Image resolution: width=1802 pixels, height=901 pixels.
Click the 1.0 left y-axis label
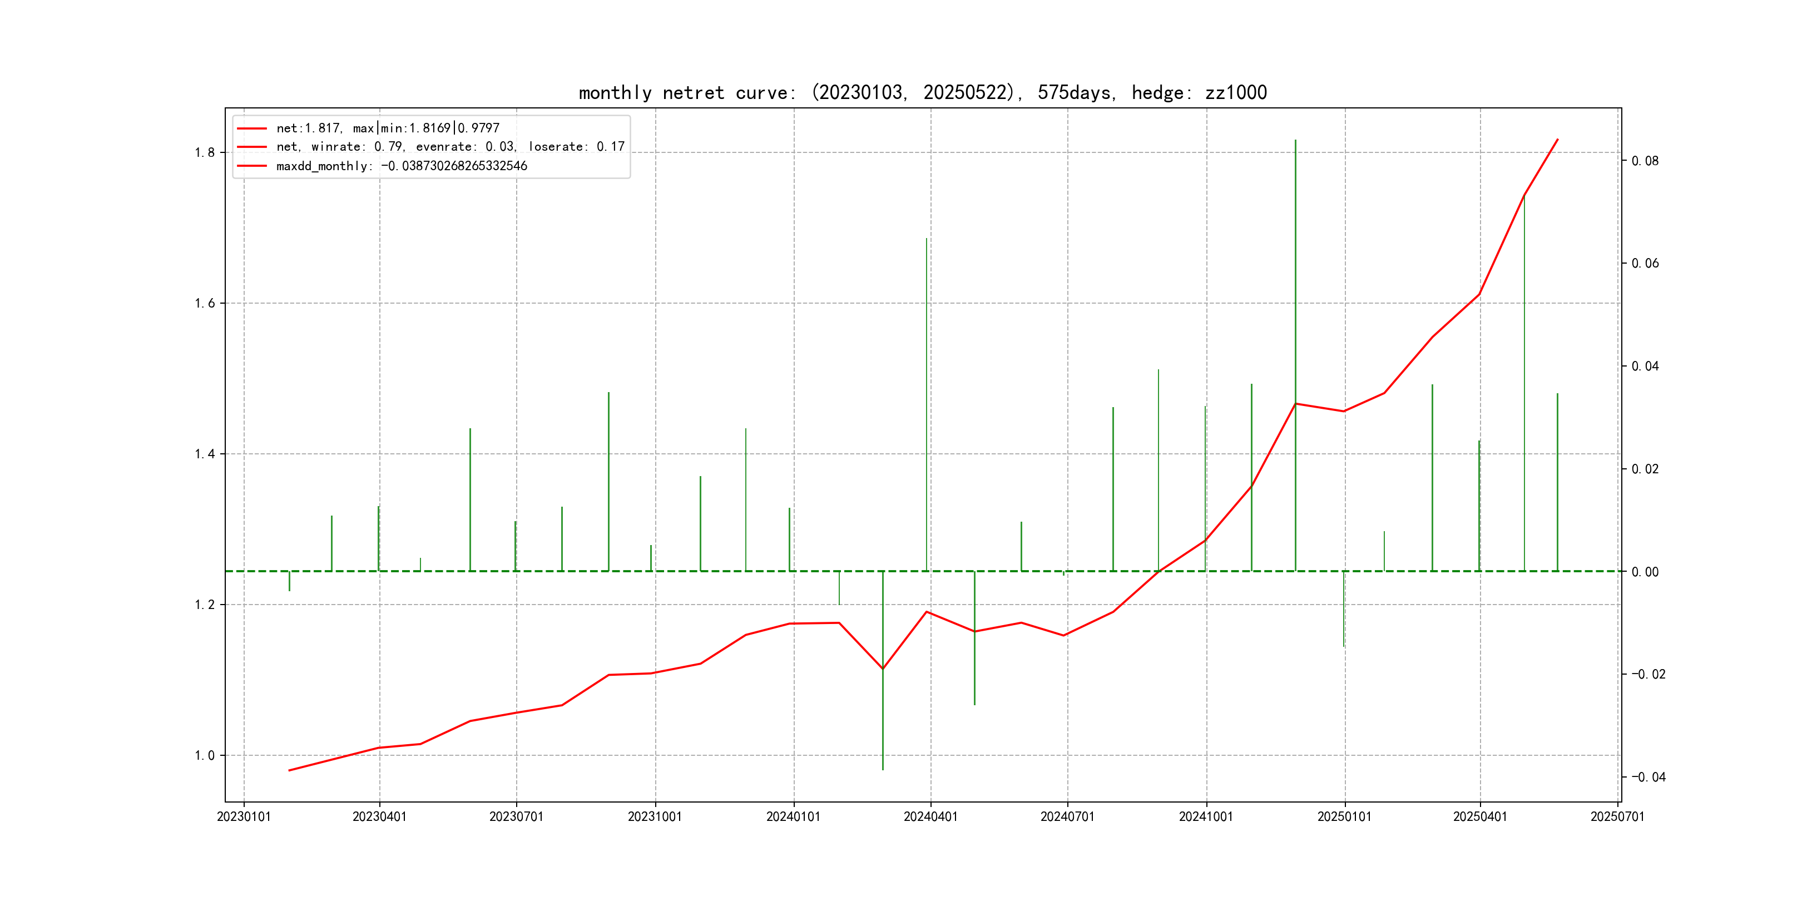click(204, 755)
